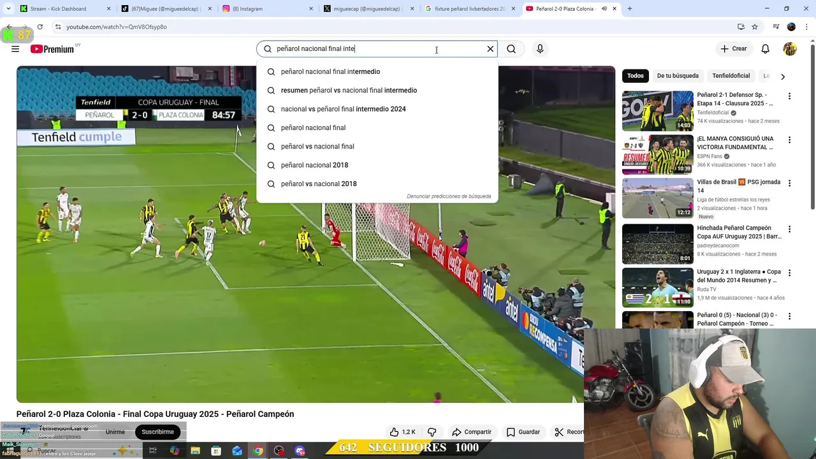This screenshot has height=459, width=816.
Task: Open the YouTube guide hamburger menu
Action: click(15, 49)
